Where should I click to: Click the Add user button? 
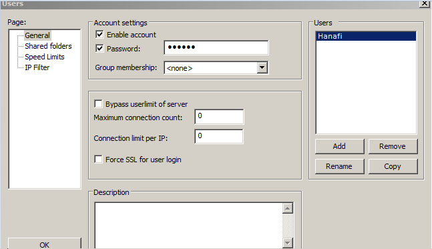[339, 146]
